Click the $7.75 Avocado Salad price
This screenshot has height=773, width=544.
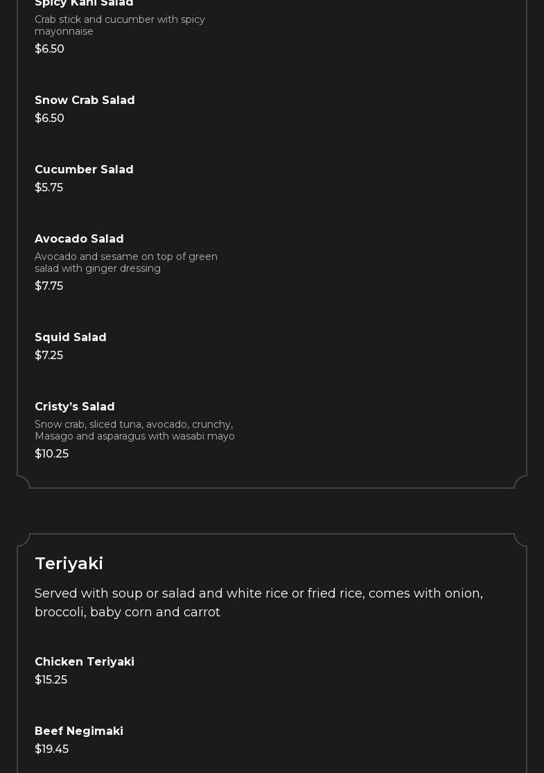(x=49, y=286)
